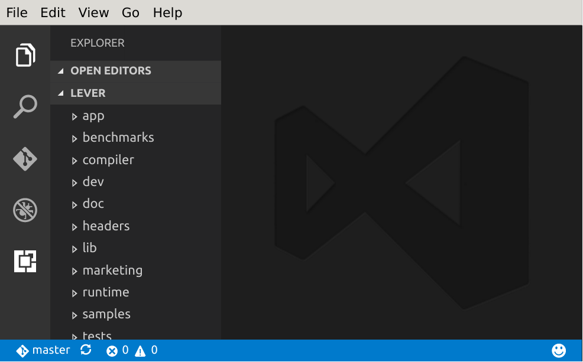Open the File menu
Screen dimensions: 583x362
click(x=17, y=12)
